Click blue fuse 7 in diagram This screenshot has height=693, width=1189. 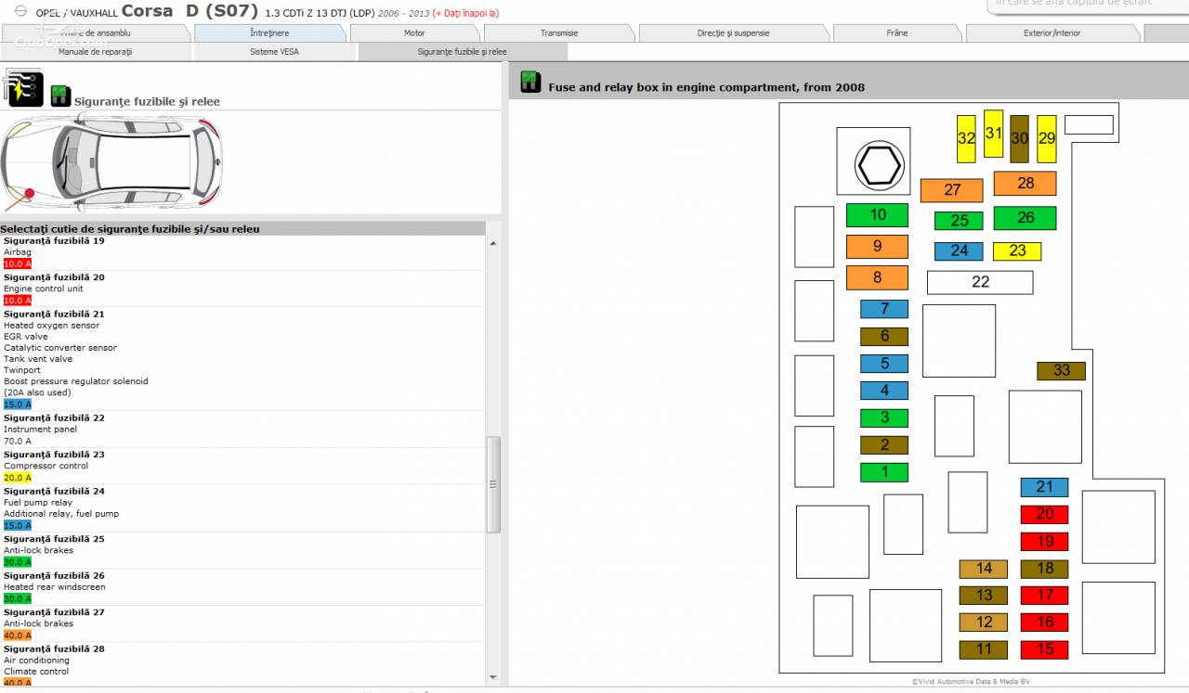tap(884, 309)
